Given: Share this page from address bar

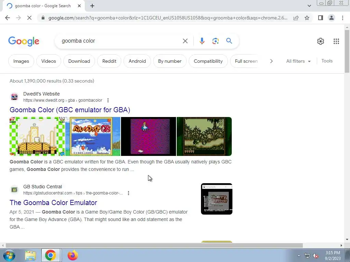Looking at the screenshot, I should tap(296, 18).
